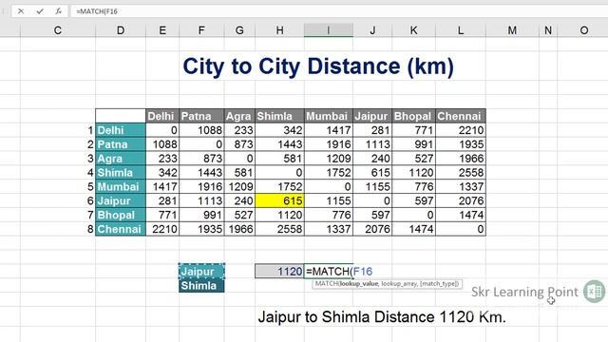Click the Agra column heading cell
The image size is (608, 342).
239,116
